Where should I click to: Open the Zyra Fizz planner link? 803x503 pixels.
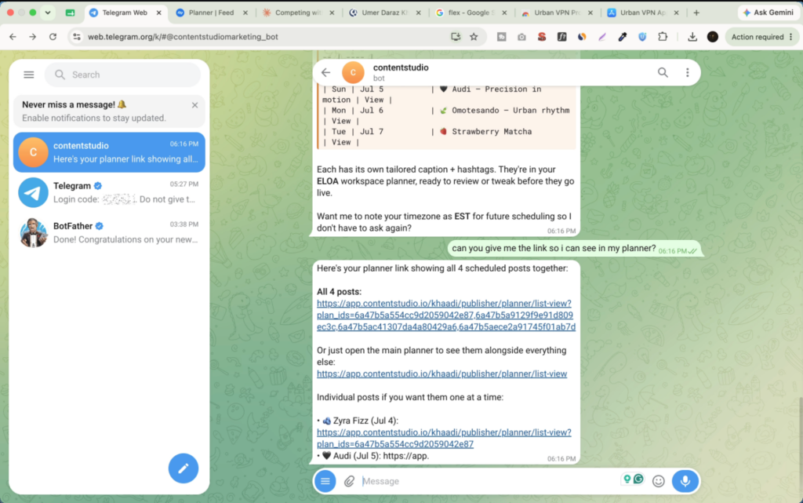(x=444, y=438)
